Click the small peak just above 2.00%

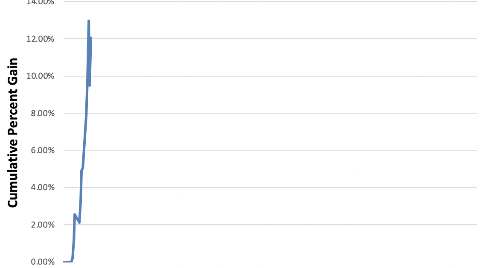[x=75, y=215]
